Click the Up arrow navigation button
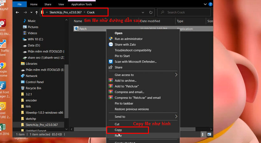The height and width of the screenshot is (143, 261). [x=37, y=12]
